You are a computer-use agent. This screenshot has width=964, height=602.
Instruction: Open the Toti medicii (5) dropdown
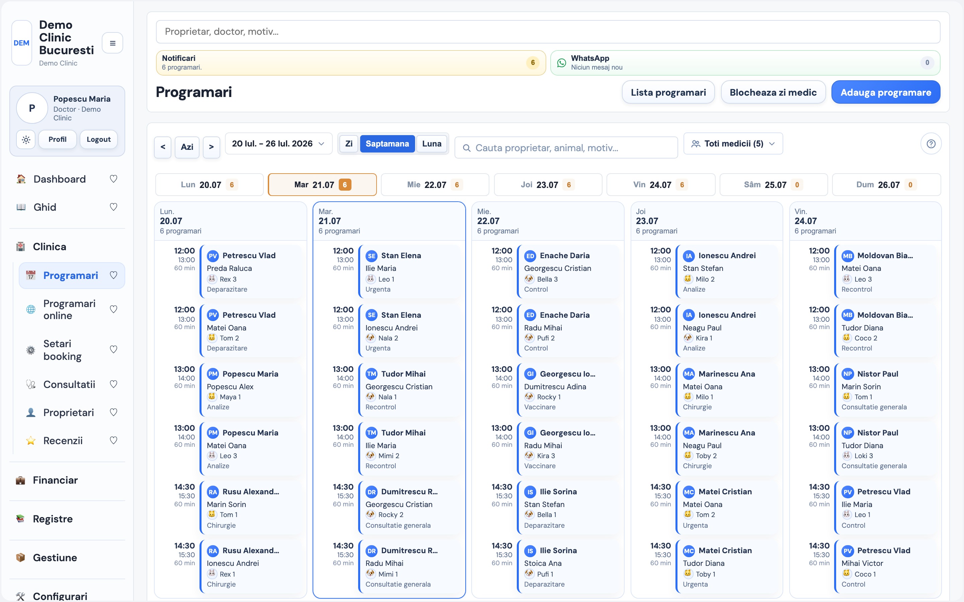733,144
